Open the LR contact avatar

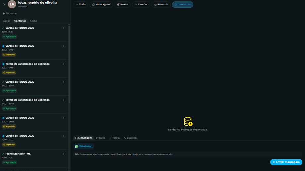12,4
